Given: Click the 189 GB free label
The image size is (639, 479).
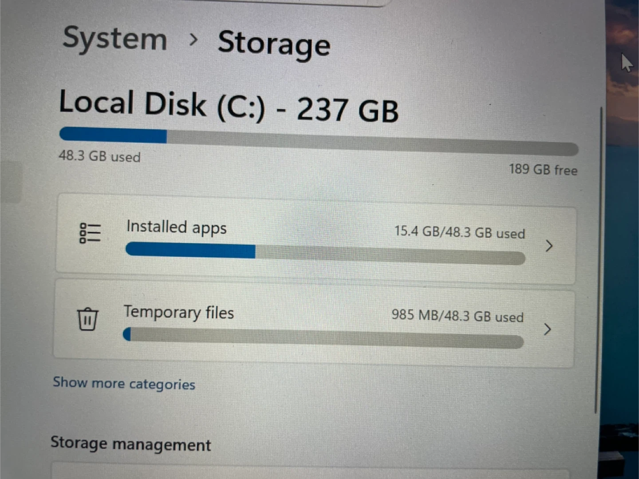Looking at the screenshot, I should (543, 170).
